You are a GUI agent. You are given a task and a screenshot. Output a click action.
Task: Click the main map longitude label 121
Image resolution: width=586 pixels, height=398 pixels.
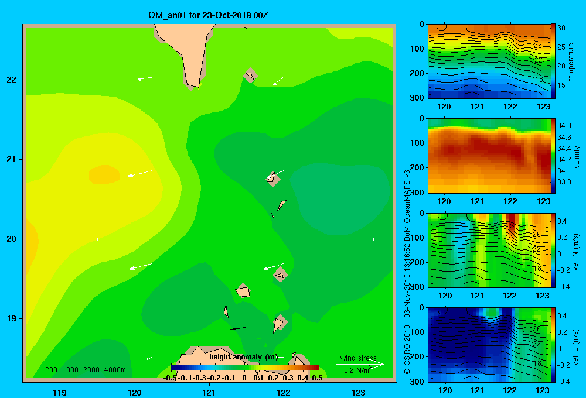pos(209,392)
